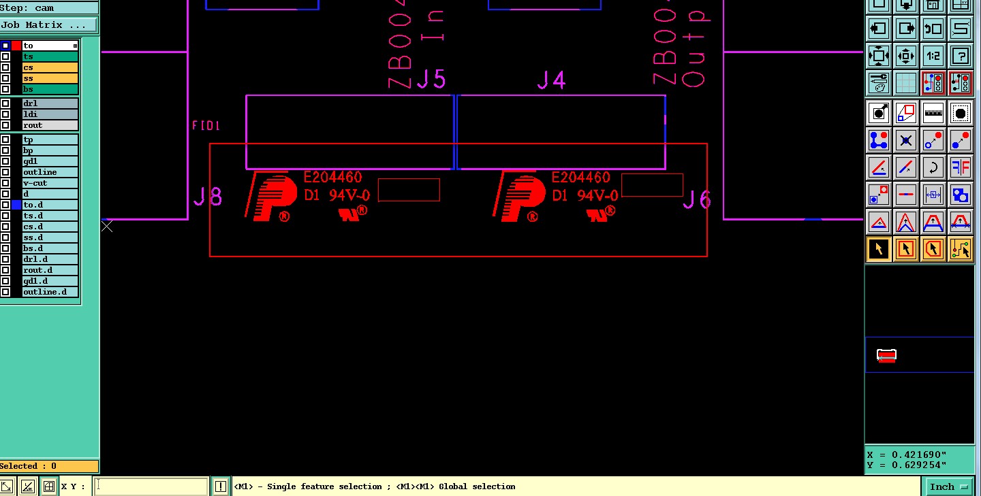This screenshot has height=496, width=981.
Task: Click the X Y cursor coordinate readout
Action: click(920, 460)
